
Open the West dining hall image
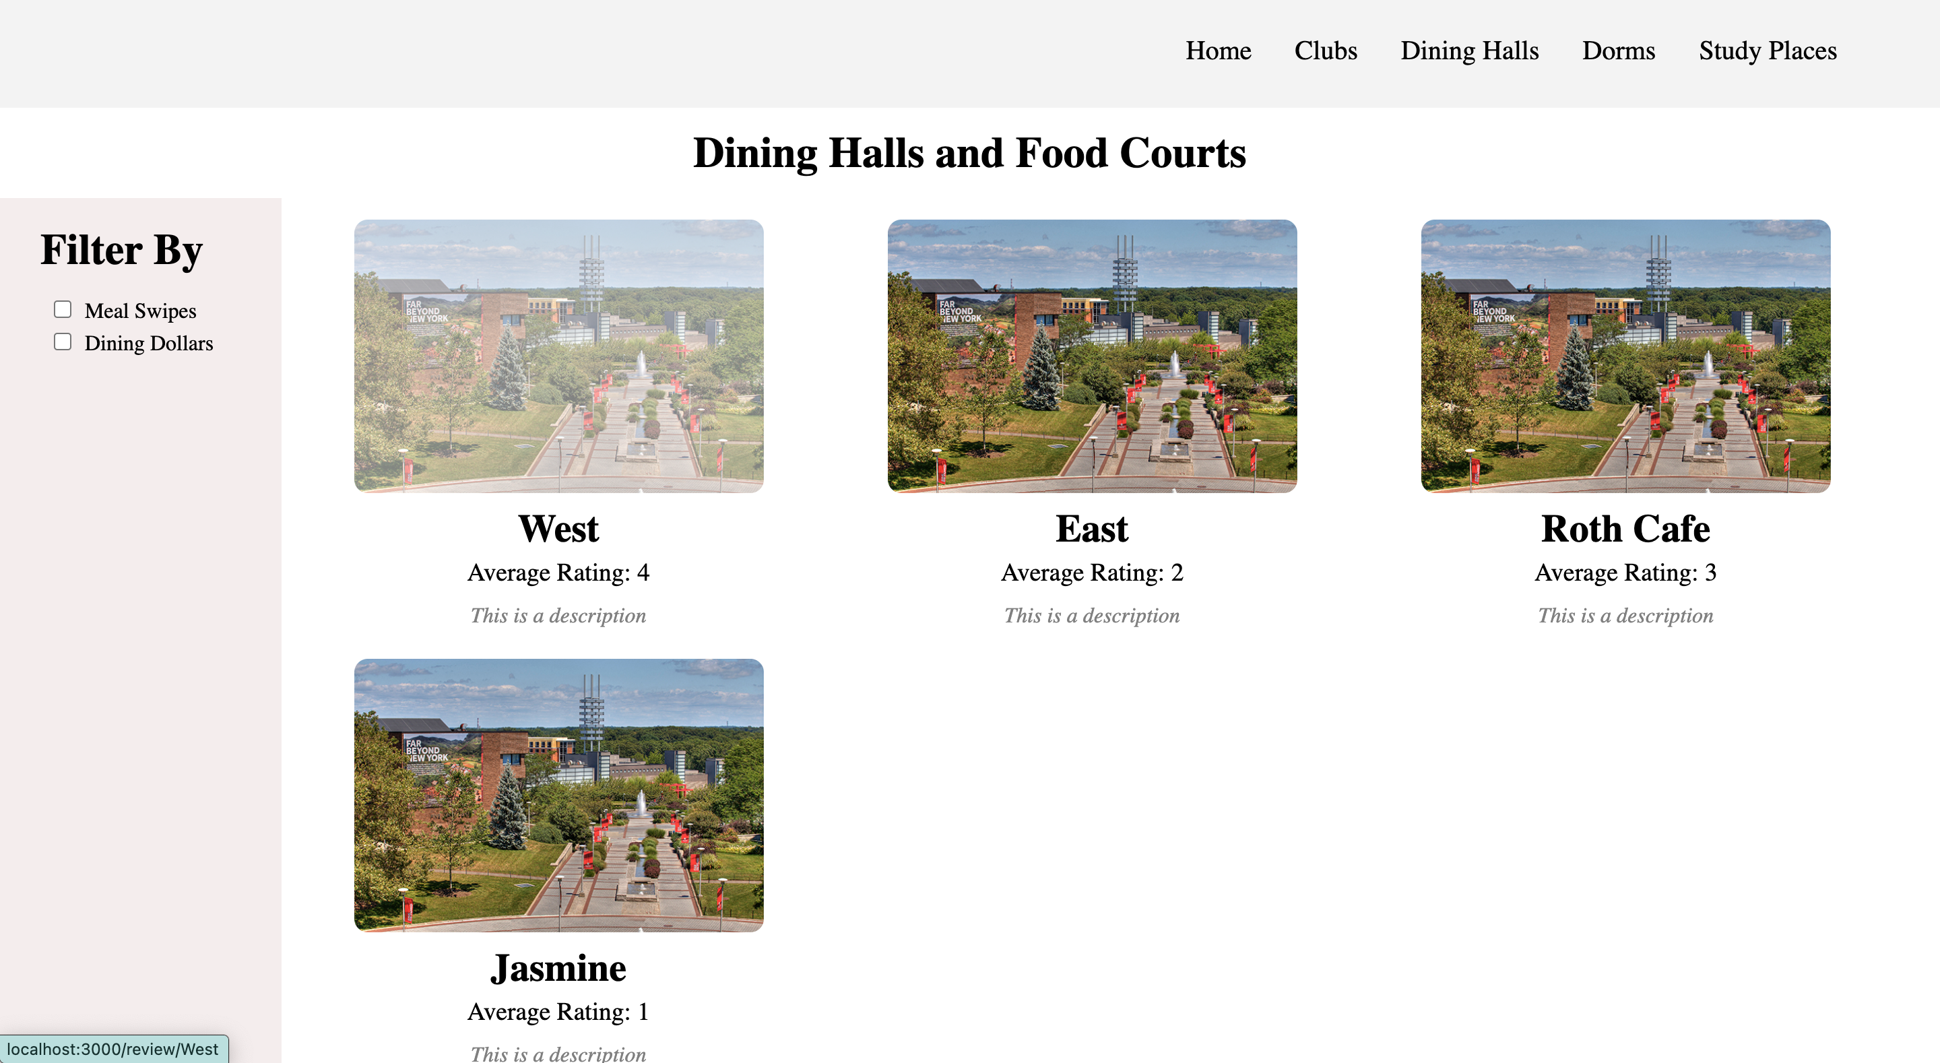[x=558, y=356]
